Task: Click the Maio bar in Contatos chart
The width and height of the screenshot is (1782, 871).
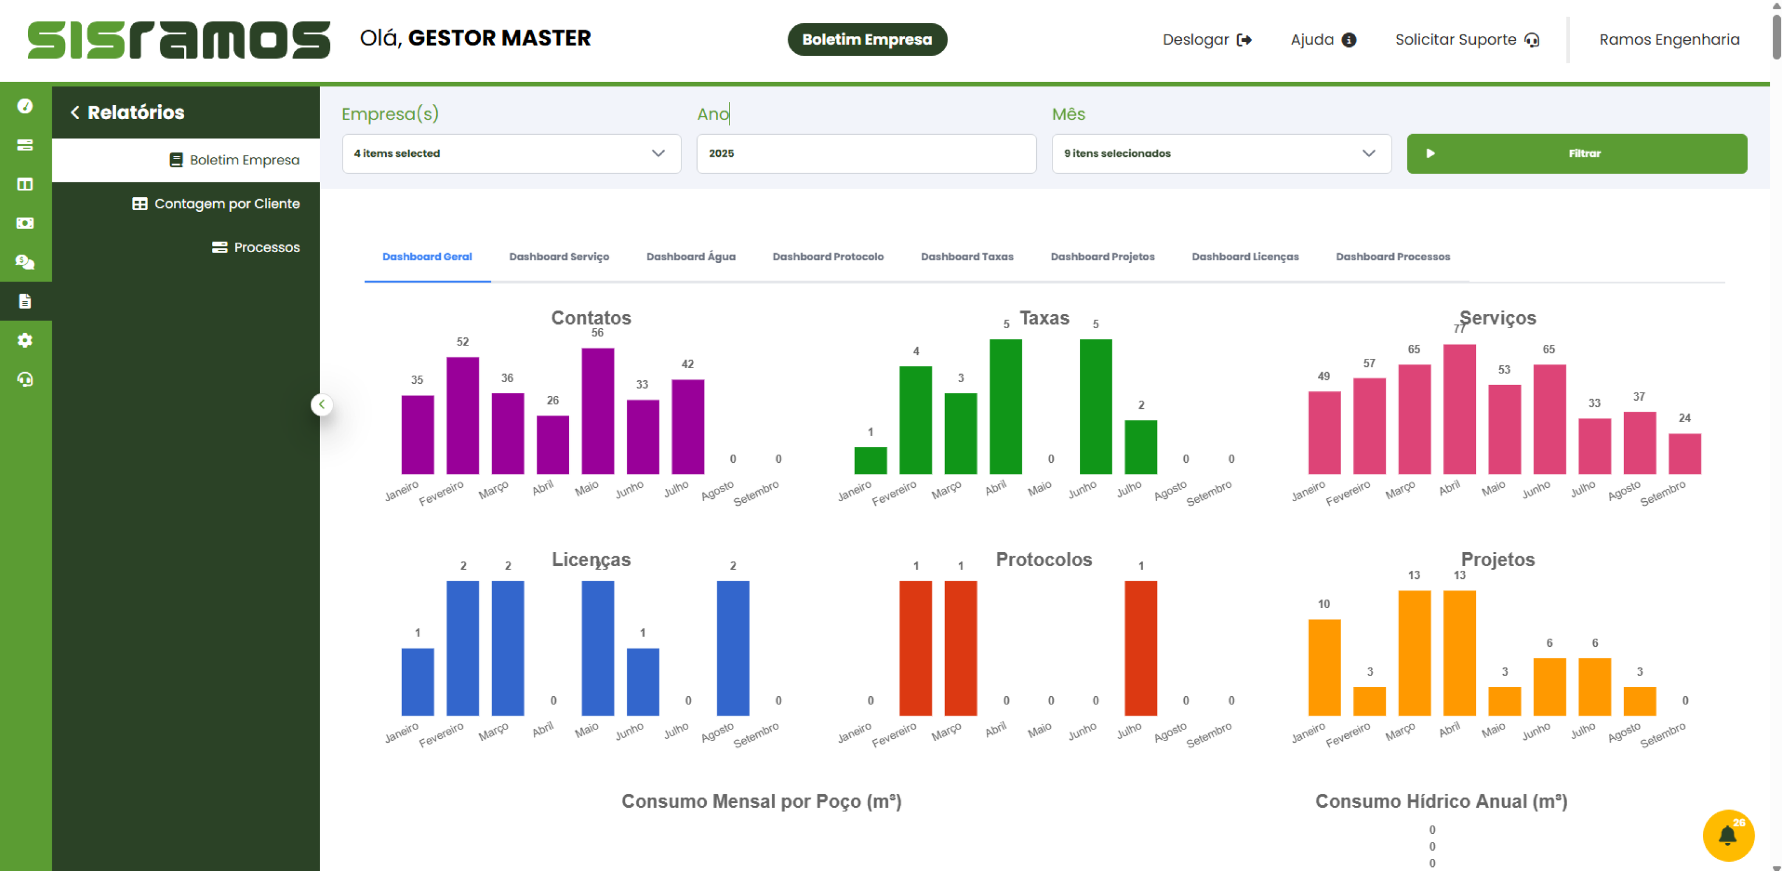Action: 597,411
